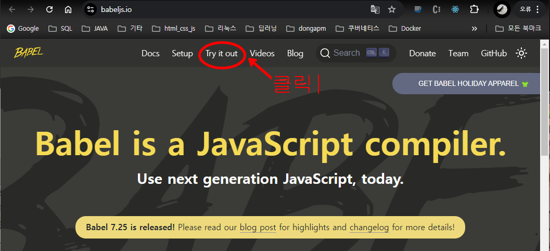
Task: Open the profile avatar menu
Action: click(502, 9)
